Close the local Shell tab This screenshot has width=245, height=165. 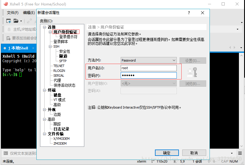tap(33, 48)
